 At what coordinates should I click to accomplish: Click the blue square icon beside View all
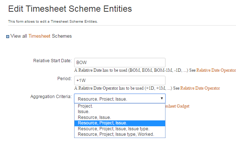pos(8,37)
